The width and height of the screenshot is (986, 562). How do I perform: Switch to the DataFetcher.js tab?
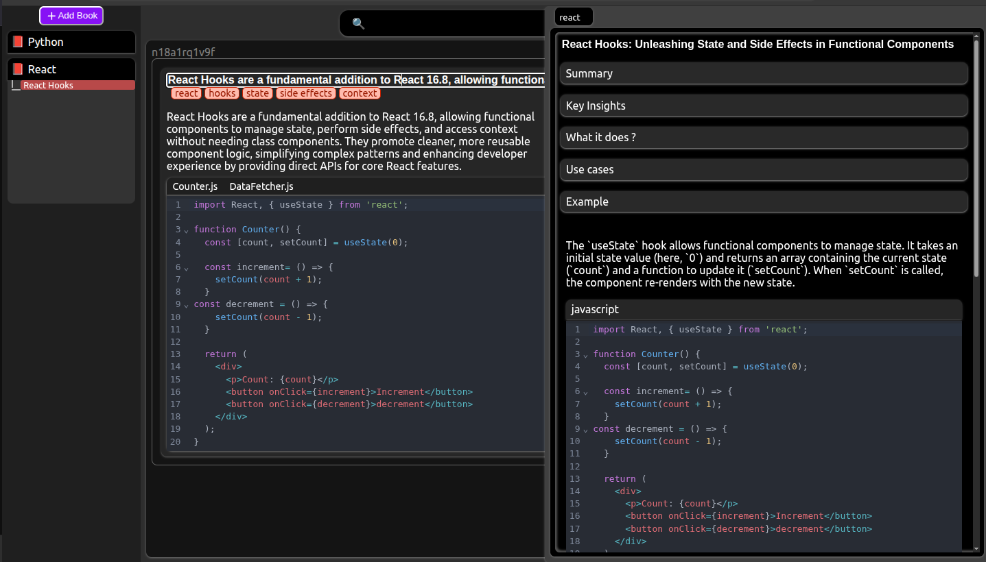[261, 186]
